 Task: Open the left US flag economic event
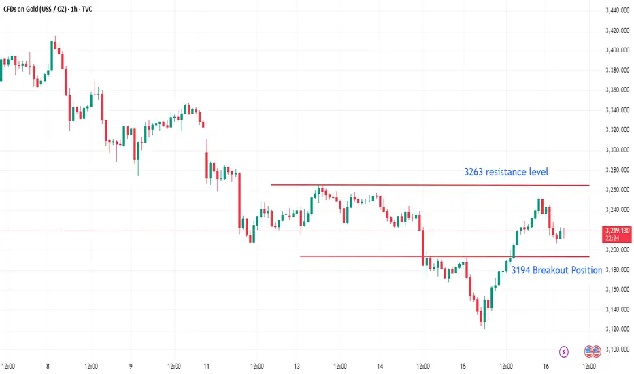click(x=589, y=352)
